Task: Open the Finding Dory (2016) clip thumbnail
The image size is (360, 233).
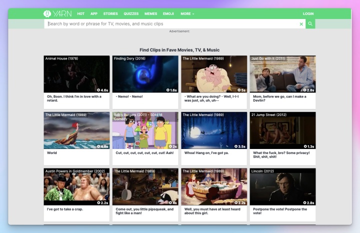Action: click(x=145, y=74)
